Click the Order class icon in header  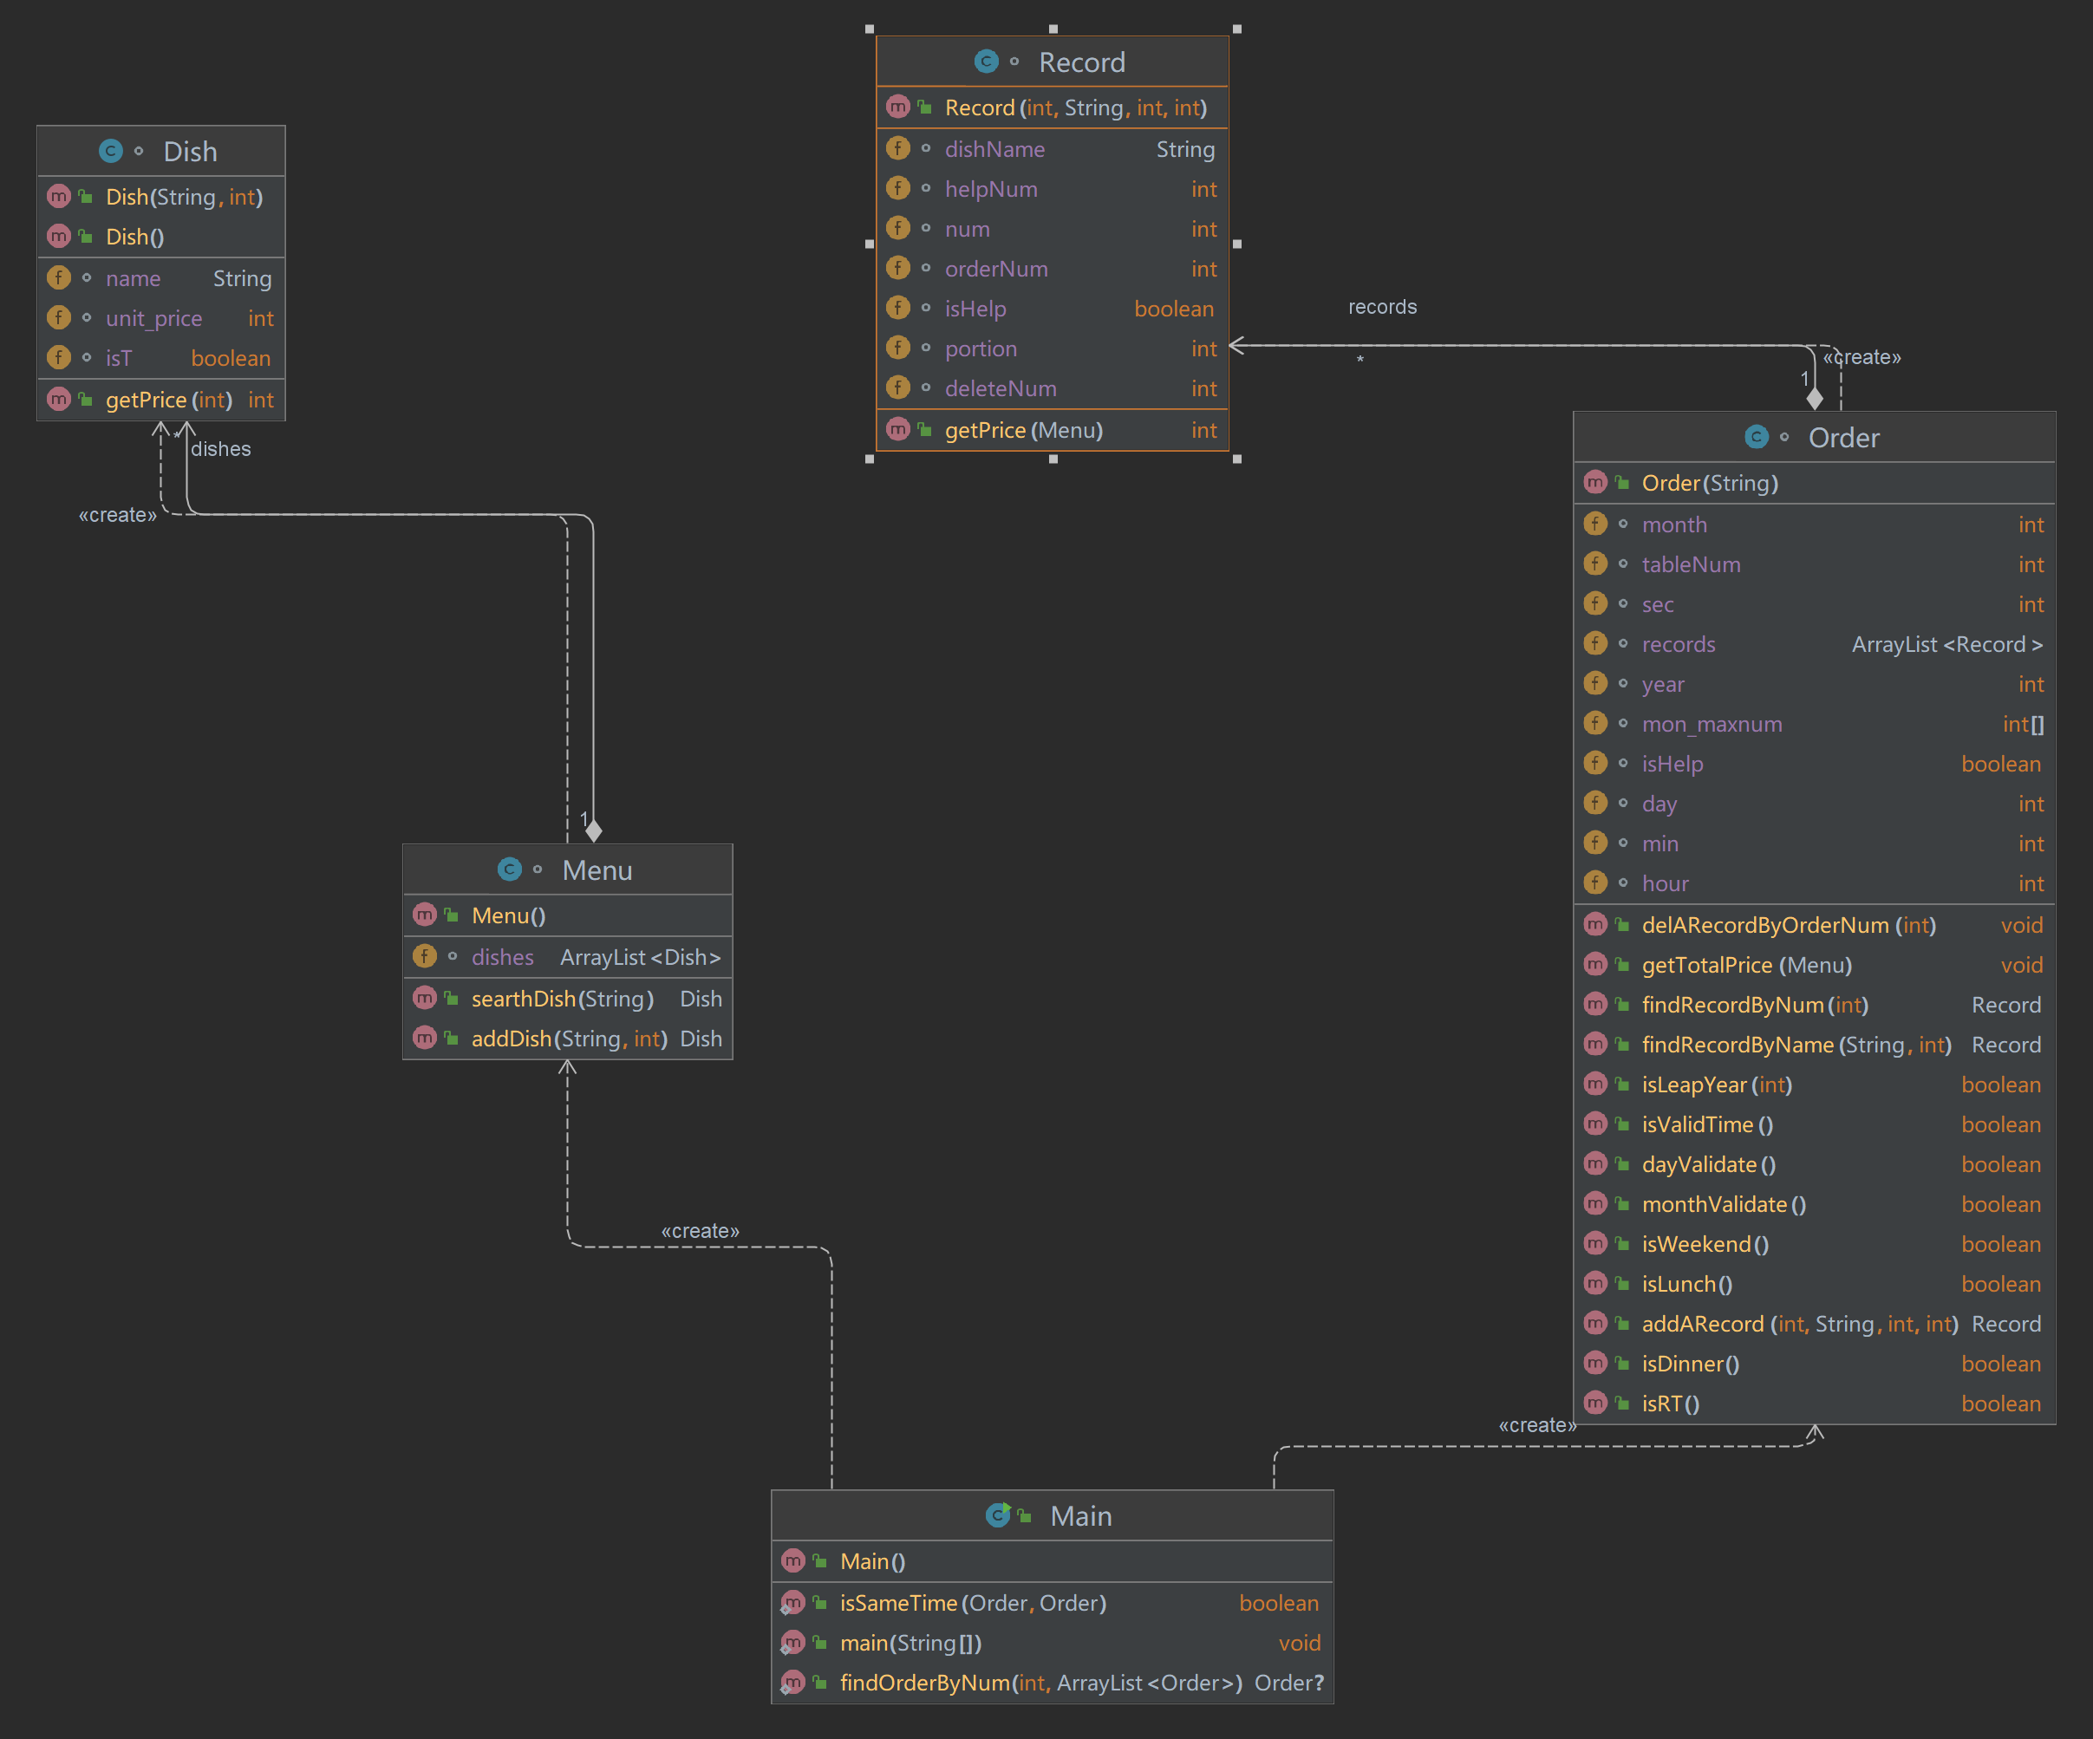point(1756,437)
